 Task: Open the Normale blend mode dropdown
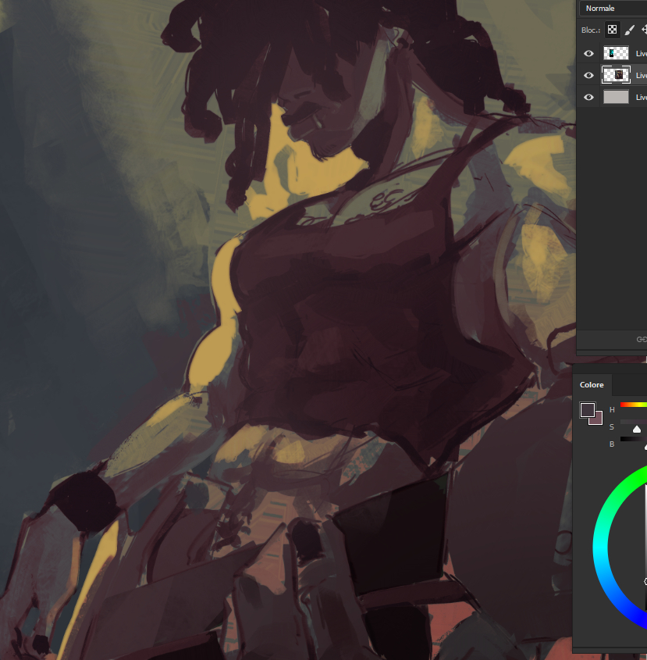tap(614, 8)
